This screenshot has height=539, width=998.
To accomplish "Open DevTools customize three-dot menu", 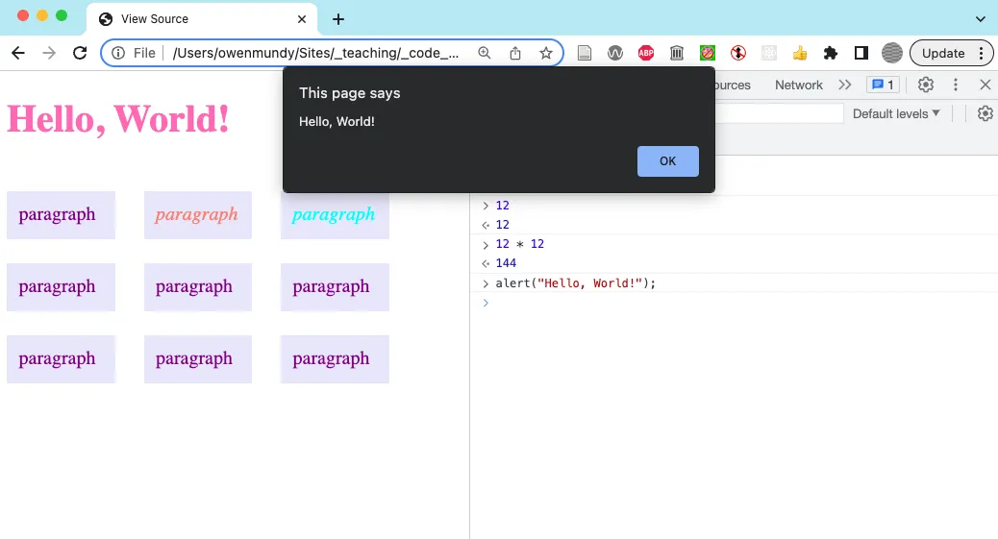I will click(956, 85).
